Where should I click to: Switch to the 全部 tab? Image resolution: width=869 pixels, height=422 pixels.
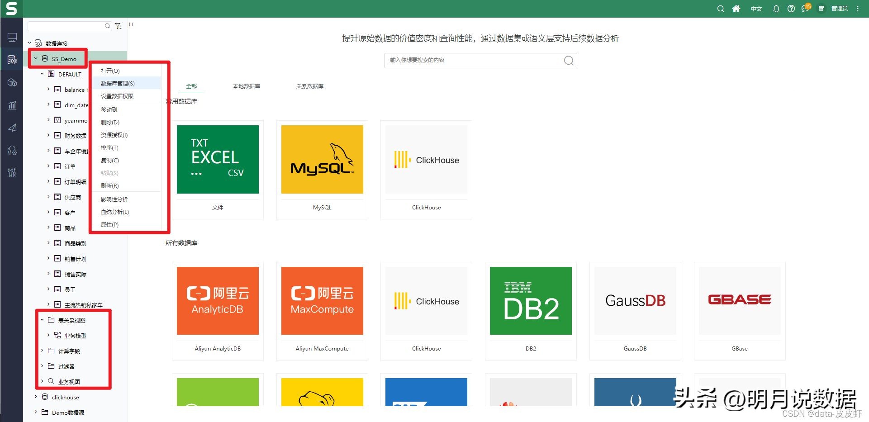(x=191, y=86)
